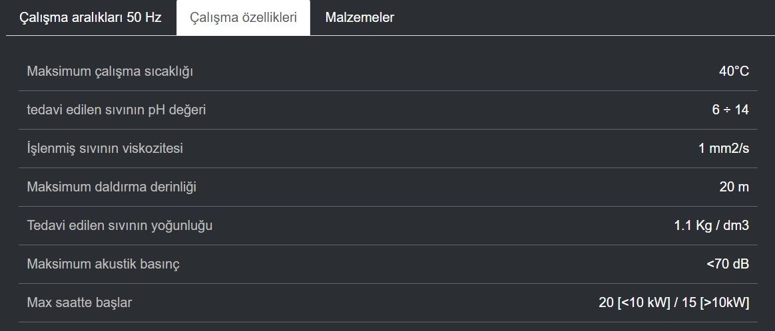Click the word Maksimum in the temperature row
Screen dimensions: 775x331
[59, 72]
